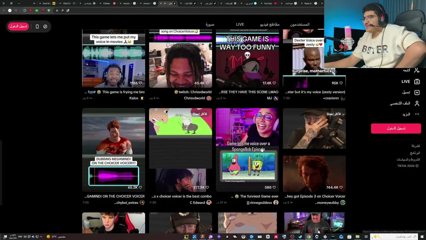Like the MJ video with 17.4K likes
Screen dimensions: 426x240
pos(274,83)
